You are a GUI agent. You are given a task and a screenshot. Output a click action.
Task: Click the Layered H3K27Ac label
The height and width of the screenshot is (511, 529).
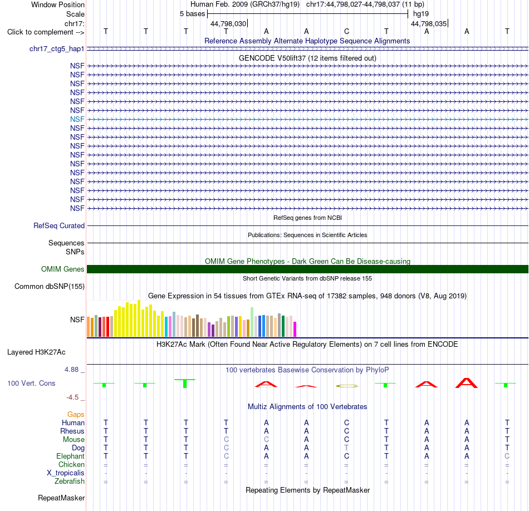pyautogui.click(x=36, y=352)
